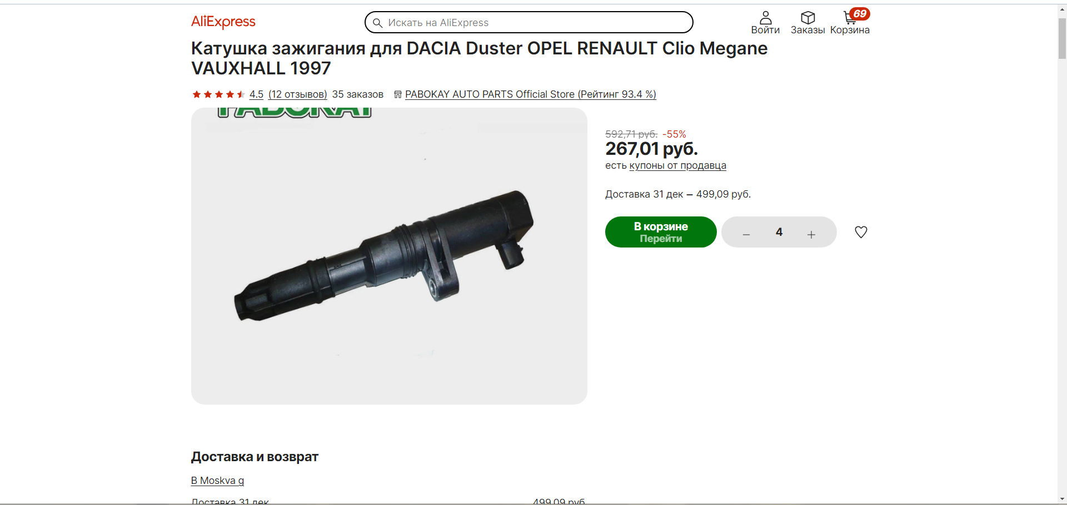
Task: Go to cart via В корзине Перейти button
Action: [x=661, y=232]
